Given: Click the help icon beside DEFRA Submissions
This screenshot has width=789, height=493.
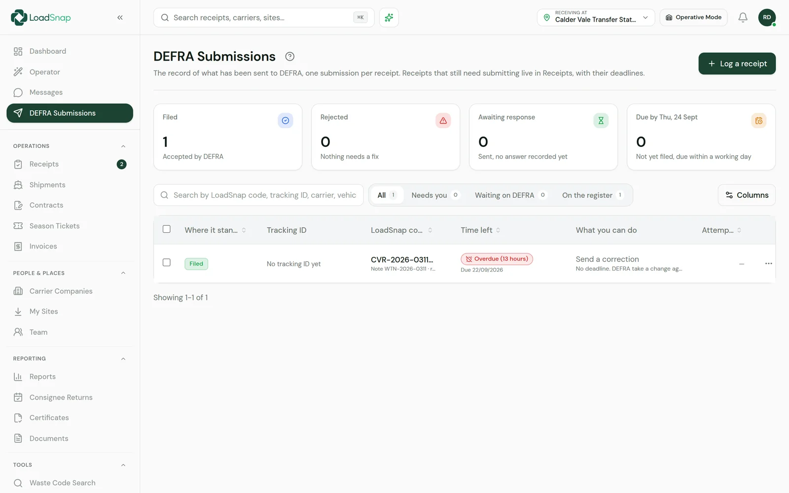Looking at the screenshot, I should [x=290, y=57].
